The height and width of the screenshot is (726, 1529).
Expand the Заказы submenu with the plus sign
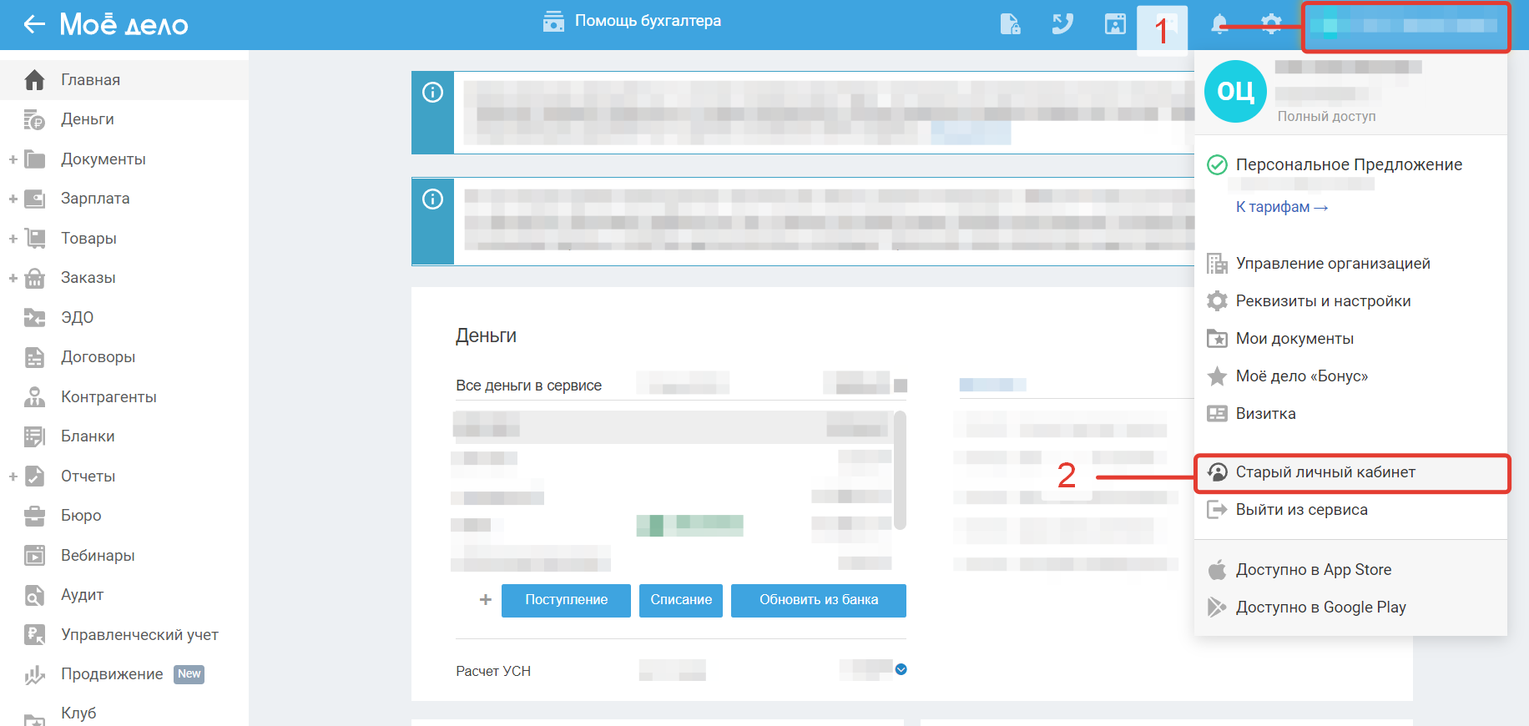coord(13,278)
